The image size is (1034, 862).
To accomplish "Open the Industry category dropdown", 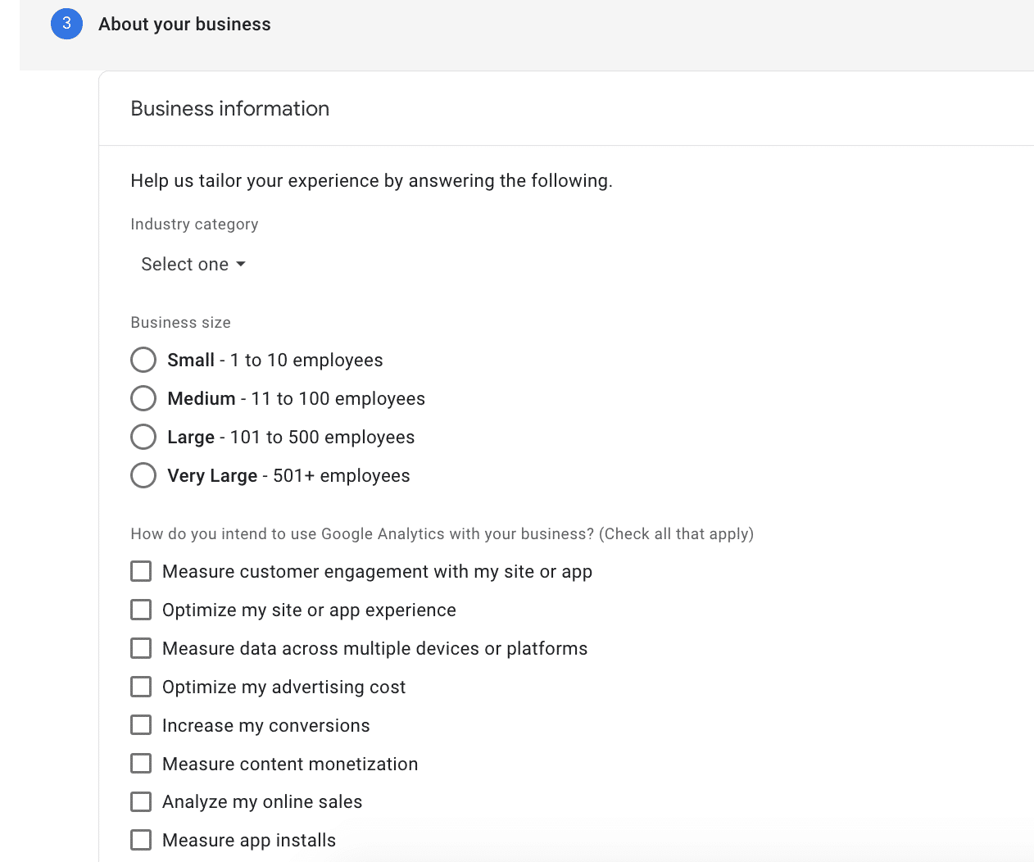I will 193,265.
